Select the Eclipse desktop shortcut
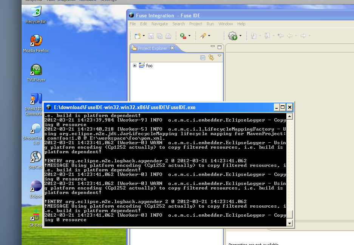The image size is (354, 245). (x=36, y=189)
